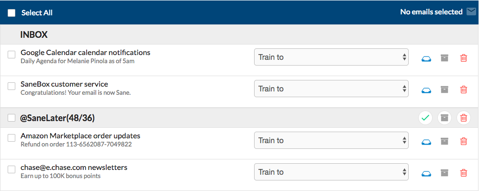Image resolution: width=479 pixels, height=191 pixels.
Task: Open the chase@e.chase.com newsletters email
Action: [74, 168]
